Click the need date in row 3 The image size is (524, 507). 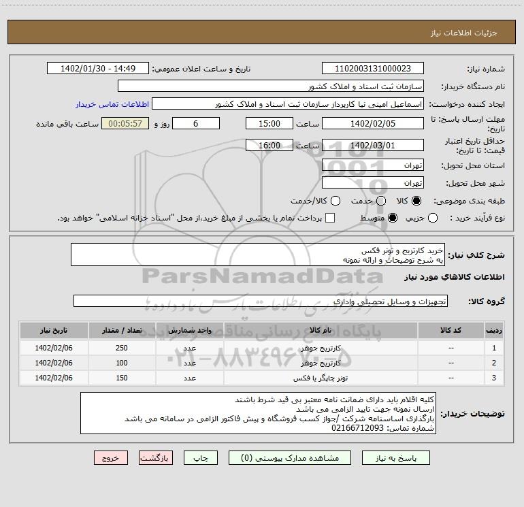(54, 378)
